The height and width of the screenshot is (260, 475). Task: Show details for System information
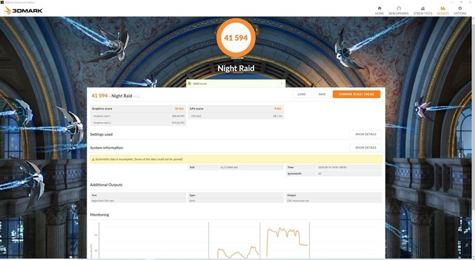pos(366,147)
